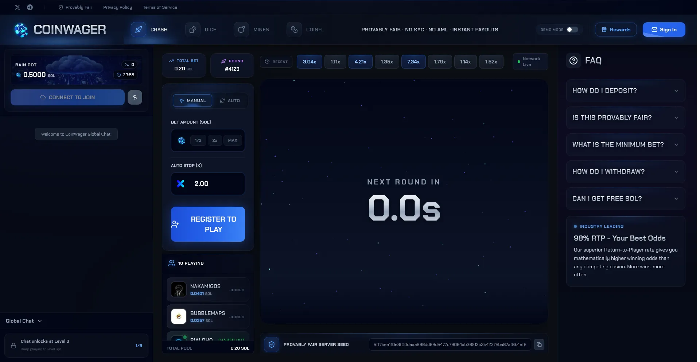The height and width of the screenshot is (362, 700).
Task: Click the Bubblemaps player avatar
Action: (x=179, y=317)
